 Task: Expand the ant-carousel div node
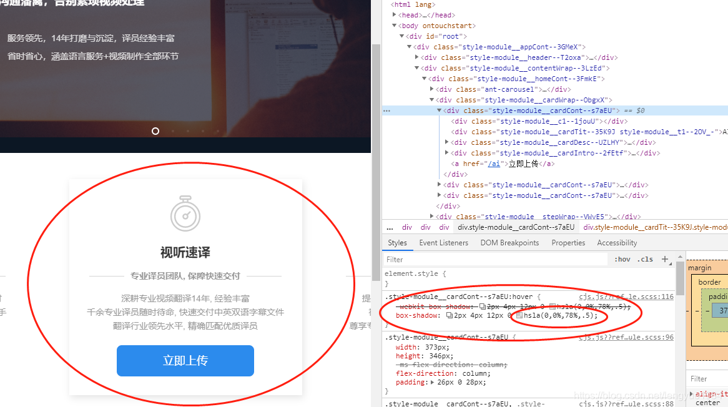point(432,89)
